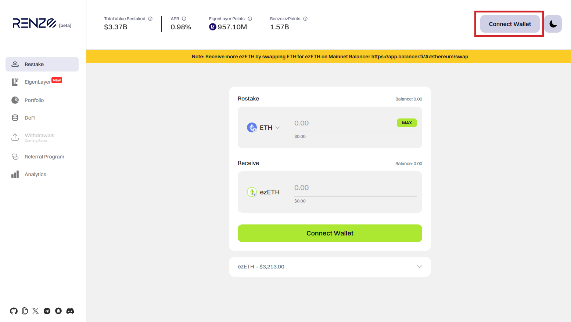Select Restake in the sidebar
The height and width of the screenshot is (322, 571).
tap(42, 64)
